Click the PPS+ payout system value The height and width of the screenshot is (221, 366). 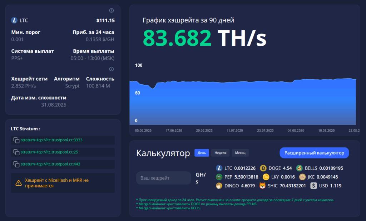[17, 58]
